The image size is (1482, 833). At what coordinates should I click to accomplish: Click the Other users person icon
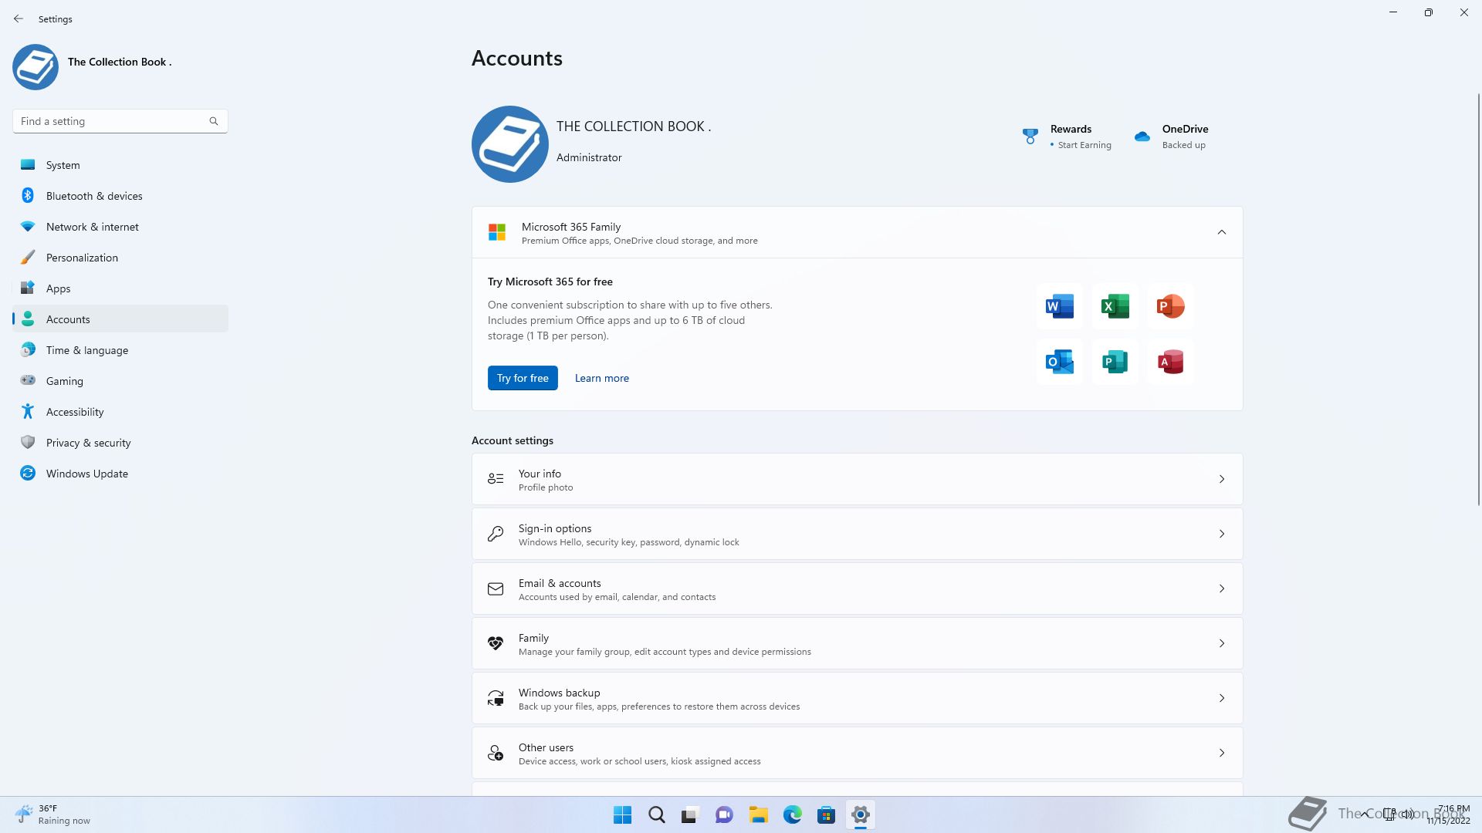pos(496,753)
